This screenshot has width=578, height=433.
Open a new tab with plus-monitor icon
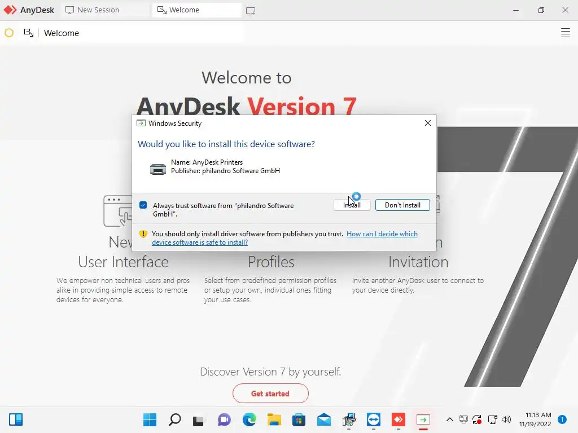click(251, 11)
